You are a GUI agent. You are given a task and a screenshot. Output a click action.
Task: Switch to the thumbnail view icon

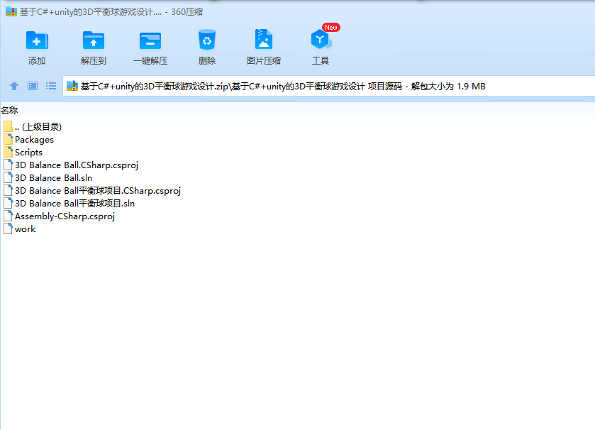33,86
